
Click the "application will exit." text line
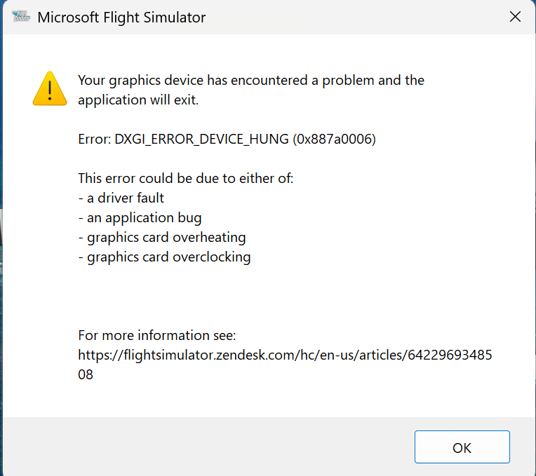coord(138,100)
